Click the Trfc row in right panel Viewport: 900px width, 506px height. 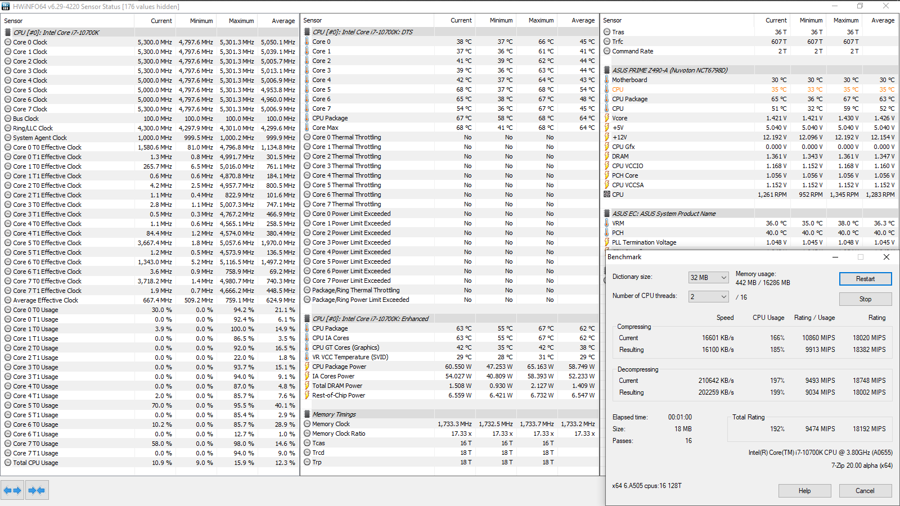pyautogui.click(x=750, y=42)
